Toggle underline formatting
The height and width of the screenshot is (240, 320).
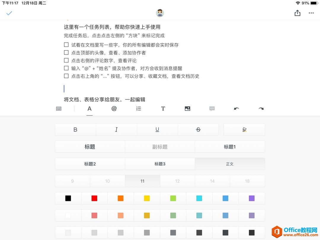pyautogui.click(x=157, y=129)
